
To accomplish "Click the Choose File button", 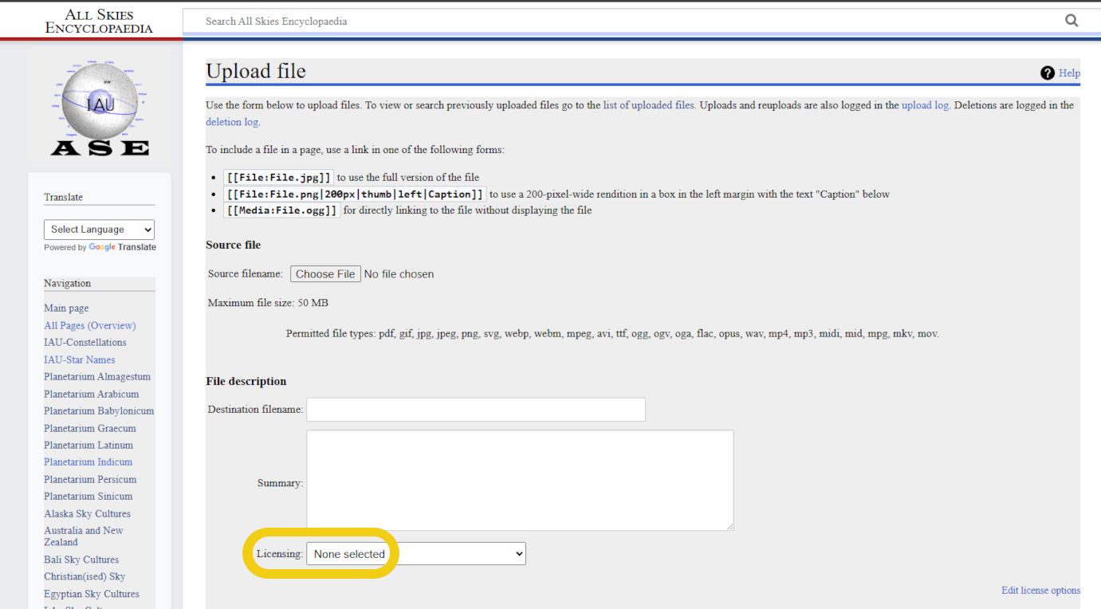I will pyautogui.click(x=325, y=274).
